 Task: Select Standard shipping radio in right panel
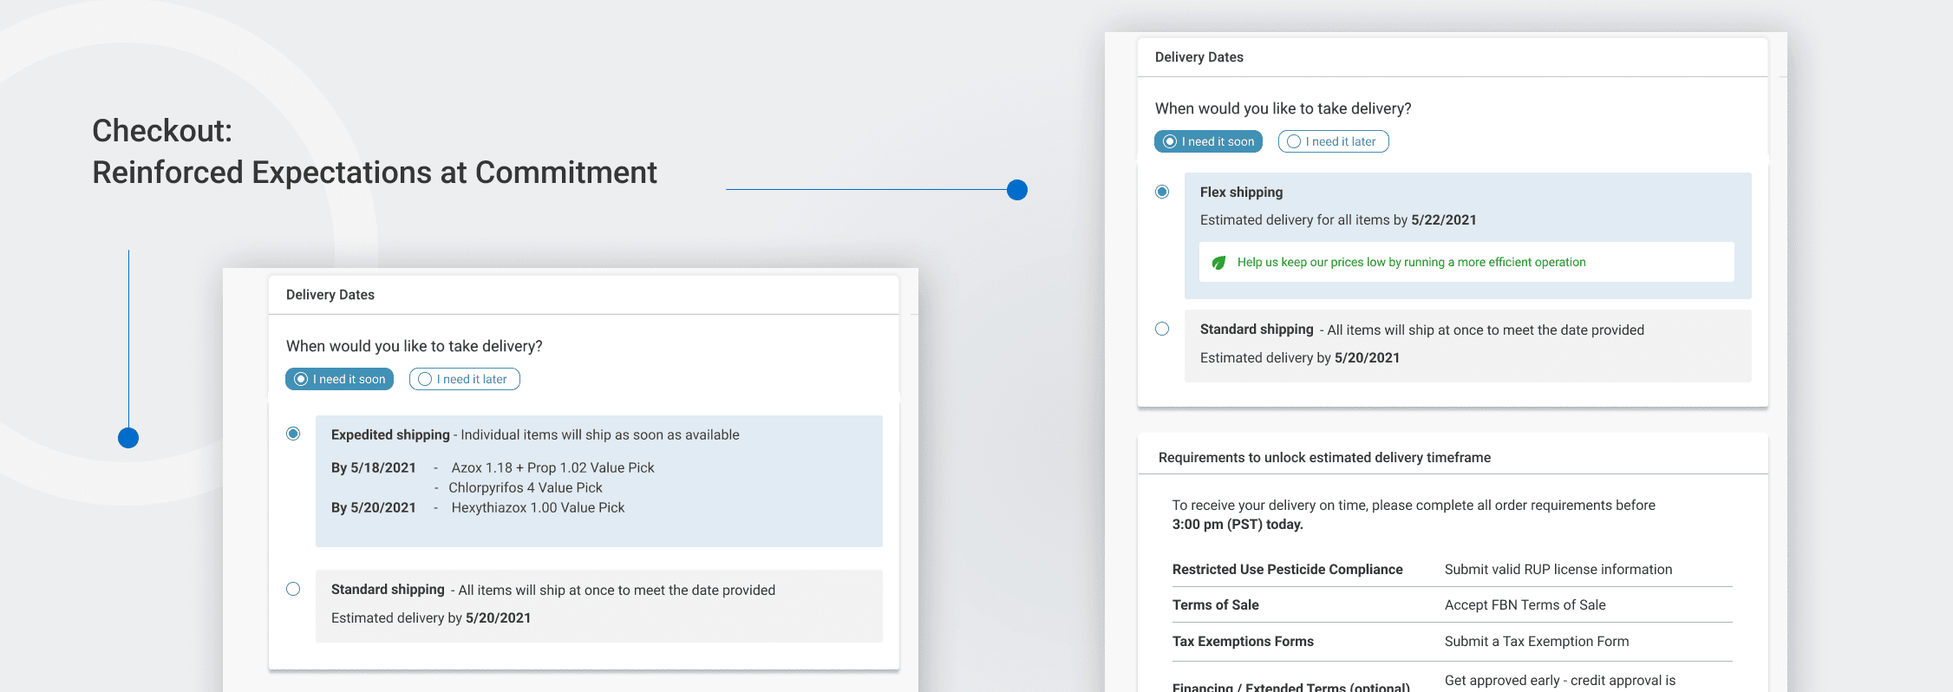pos(1162,329)
